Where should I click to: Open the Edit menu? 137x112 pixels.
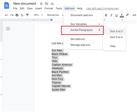22,8
